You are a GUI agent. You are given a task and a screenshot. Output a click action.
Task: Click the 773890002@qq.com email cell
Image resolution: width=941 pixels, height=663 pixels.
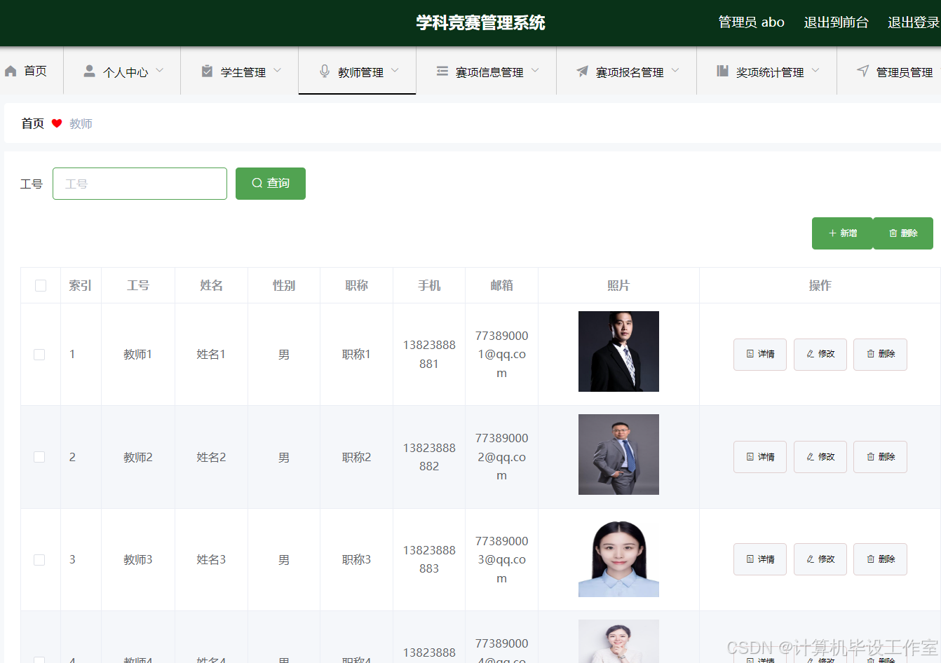(501, 457)
